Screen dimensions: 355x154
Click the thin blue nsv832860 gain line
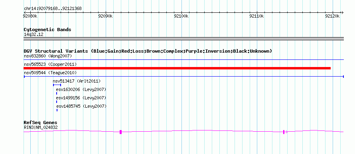pyautogui.click(x=183, y=60)
